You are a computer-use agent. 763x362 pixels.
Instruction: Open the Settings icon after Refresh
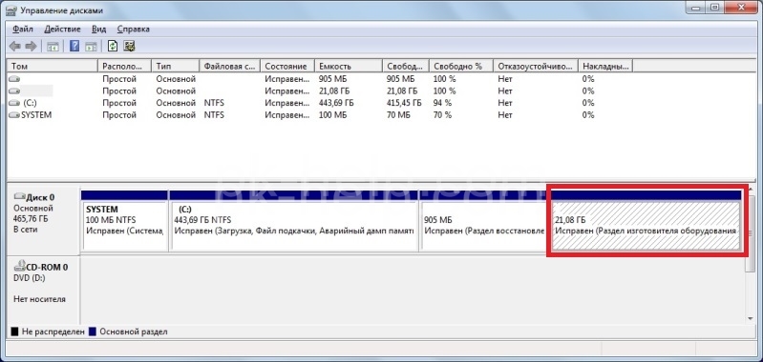tap(129, 46)
